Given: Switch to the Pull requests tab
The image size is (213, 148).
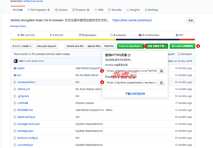Looking at the screenshot, I should pyautogui.click(x=39, y=10).
